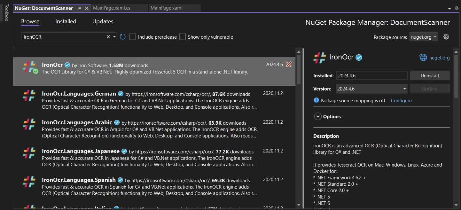Open the Package source dropdown
The height and width of the screenshot is (210, 461).
[424, 37]
